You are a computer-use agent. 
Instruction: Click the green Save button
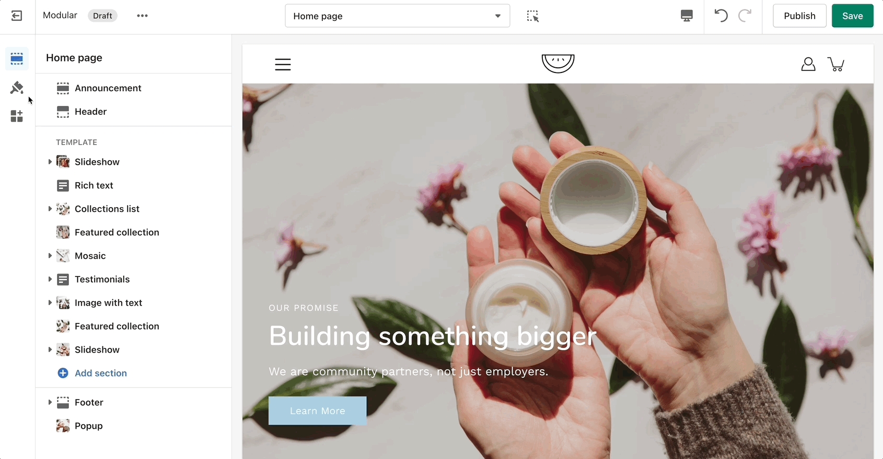click(x=852, y=16)
